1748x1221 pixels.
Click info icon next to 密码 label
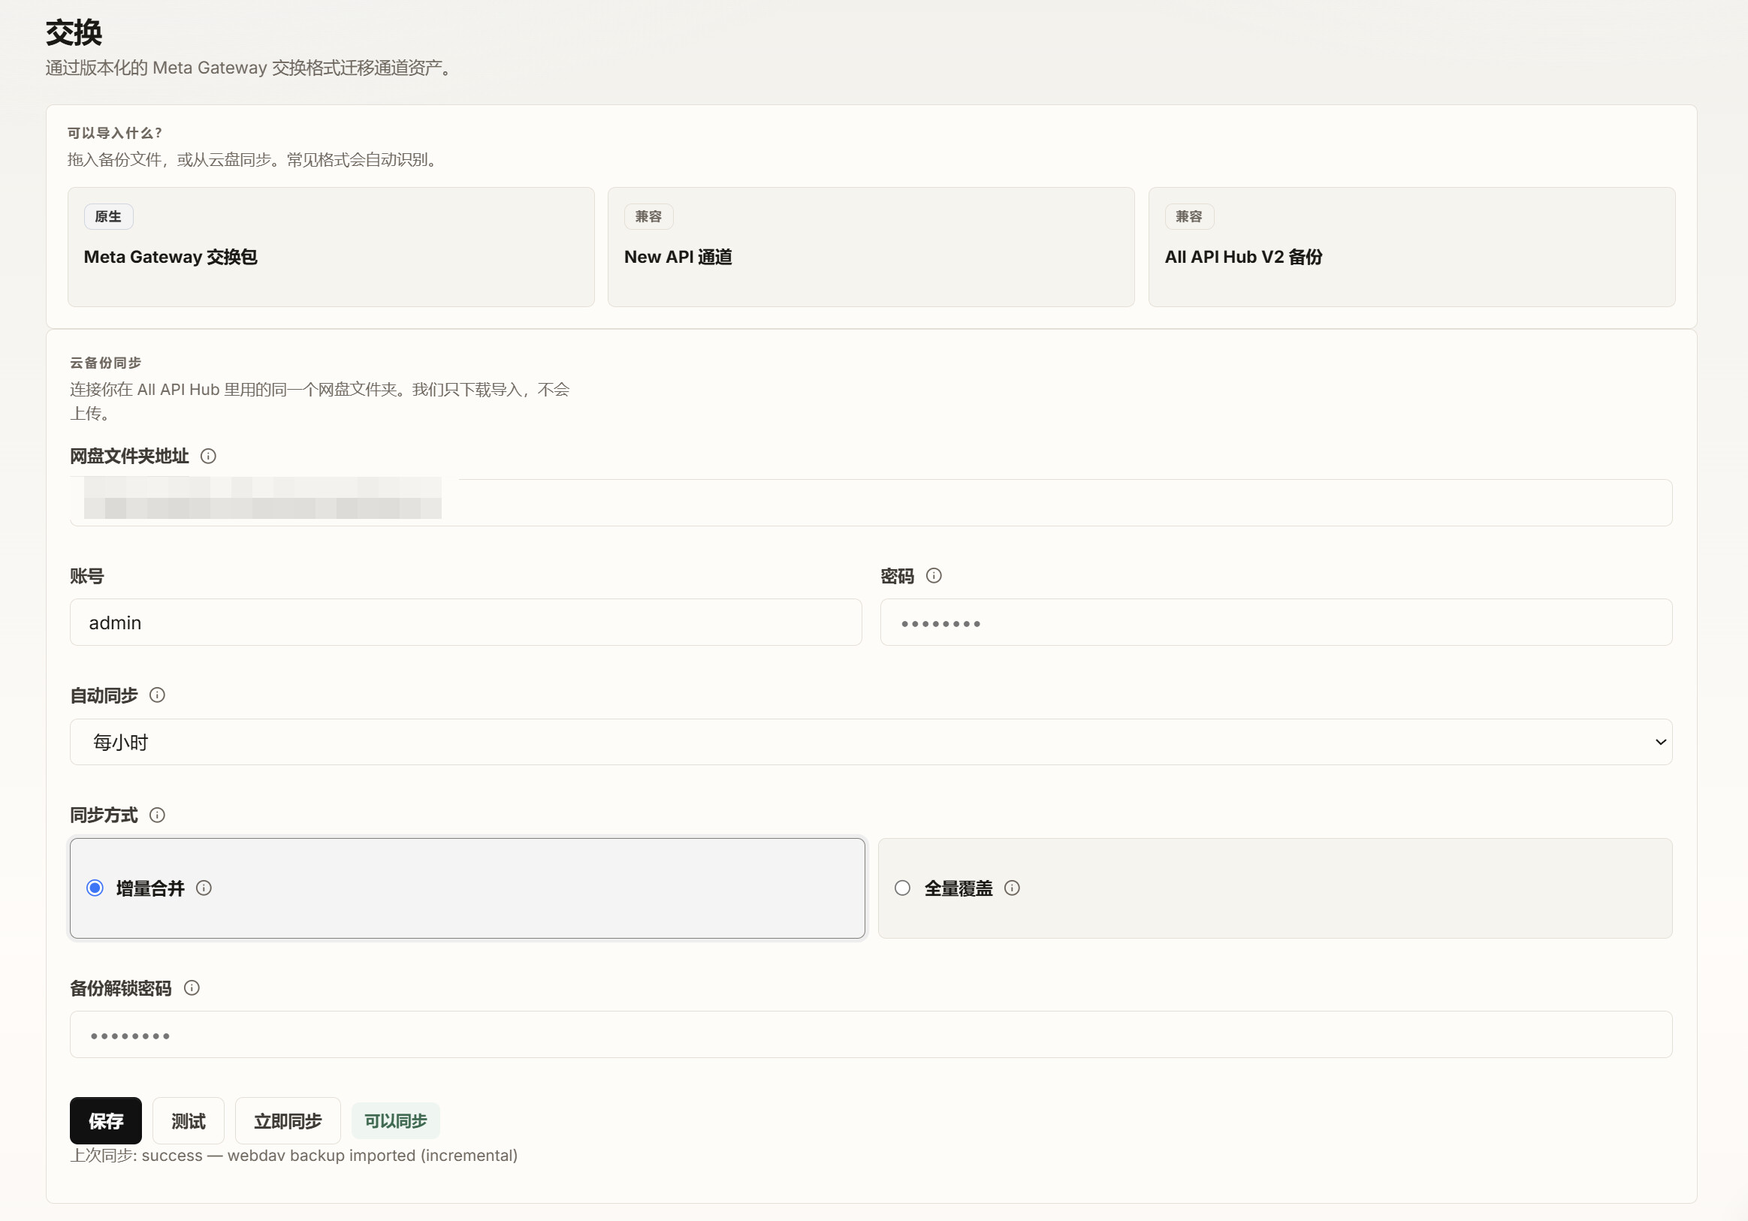click(934, 575)
